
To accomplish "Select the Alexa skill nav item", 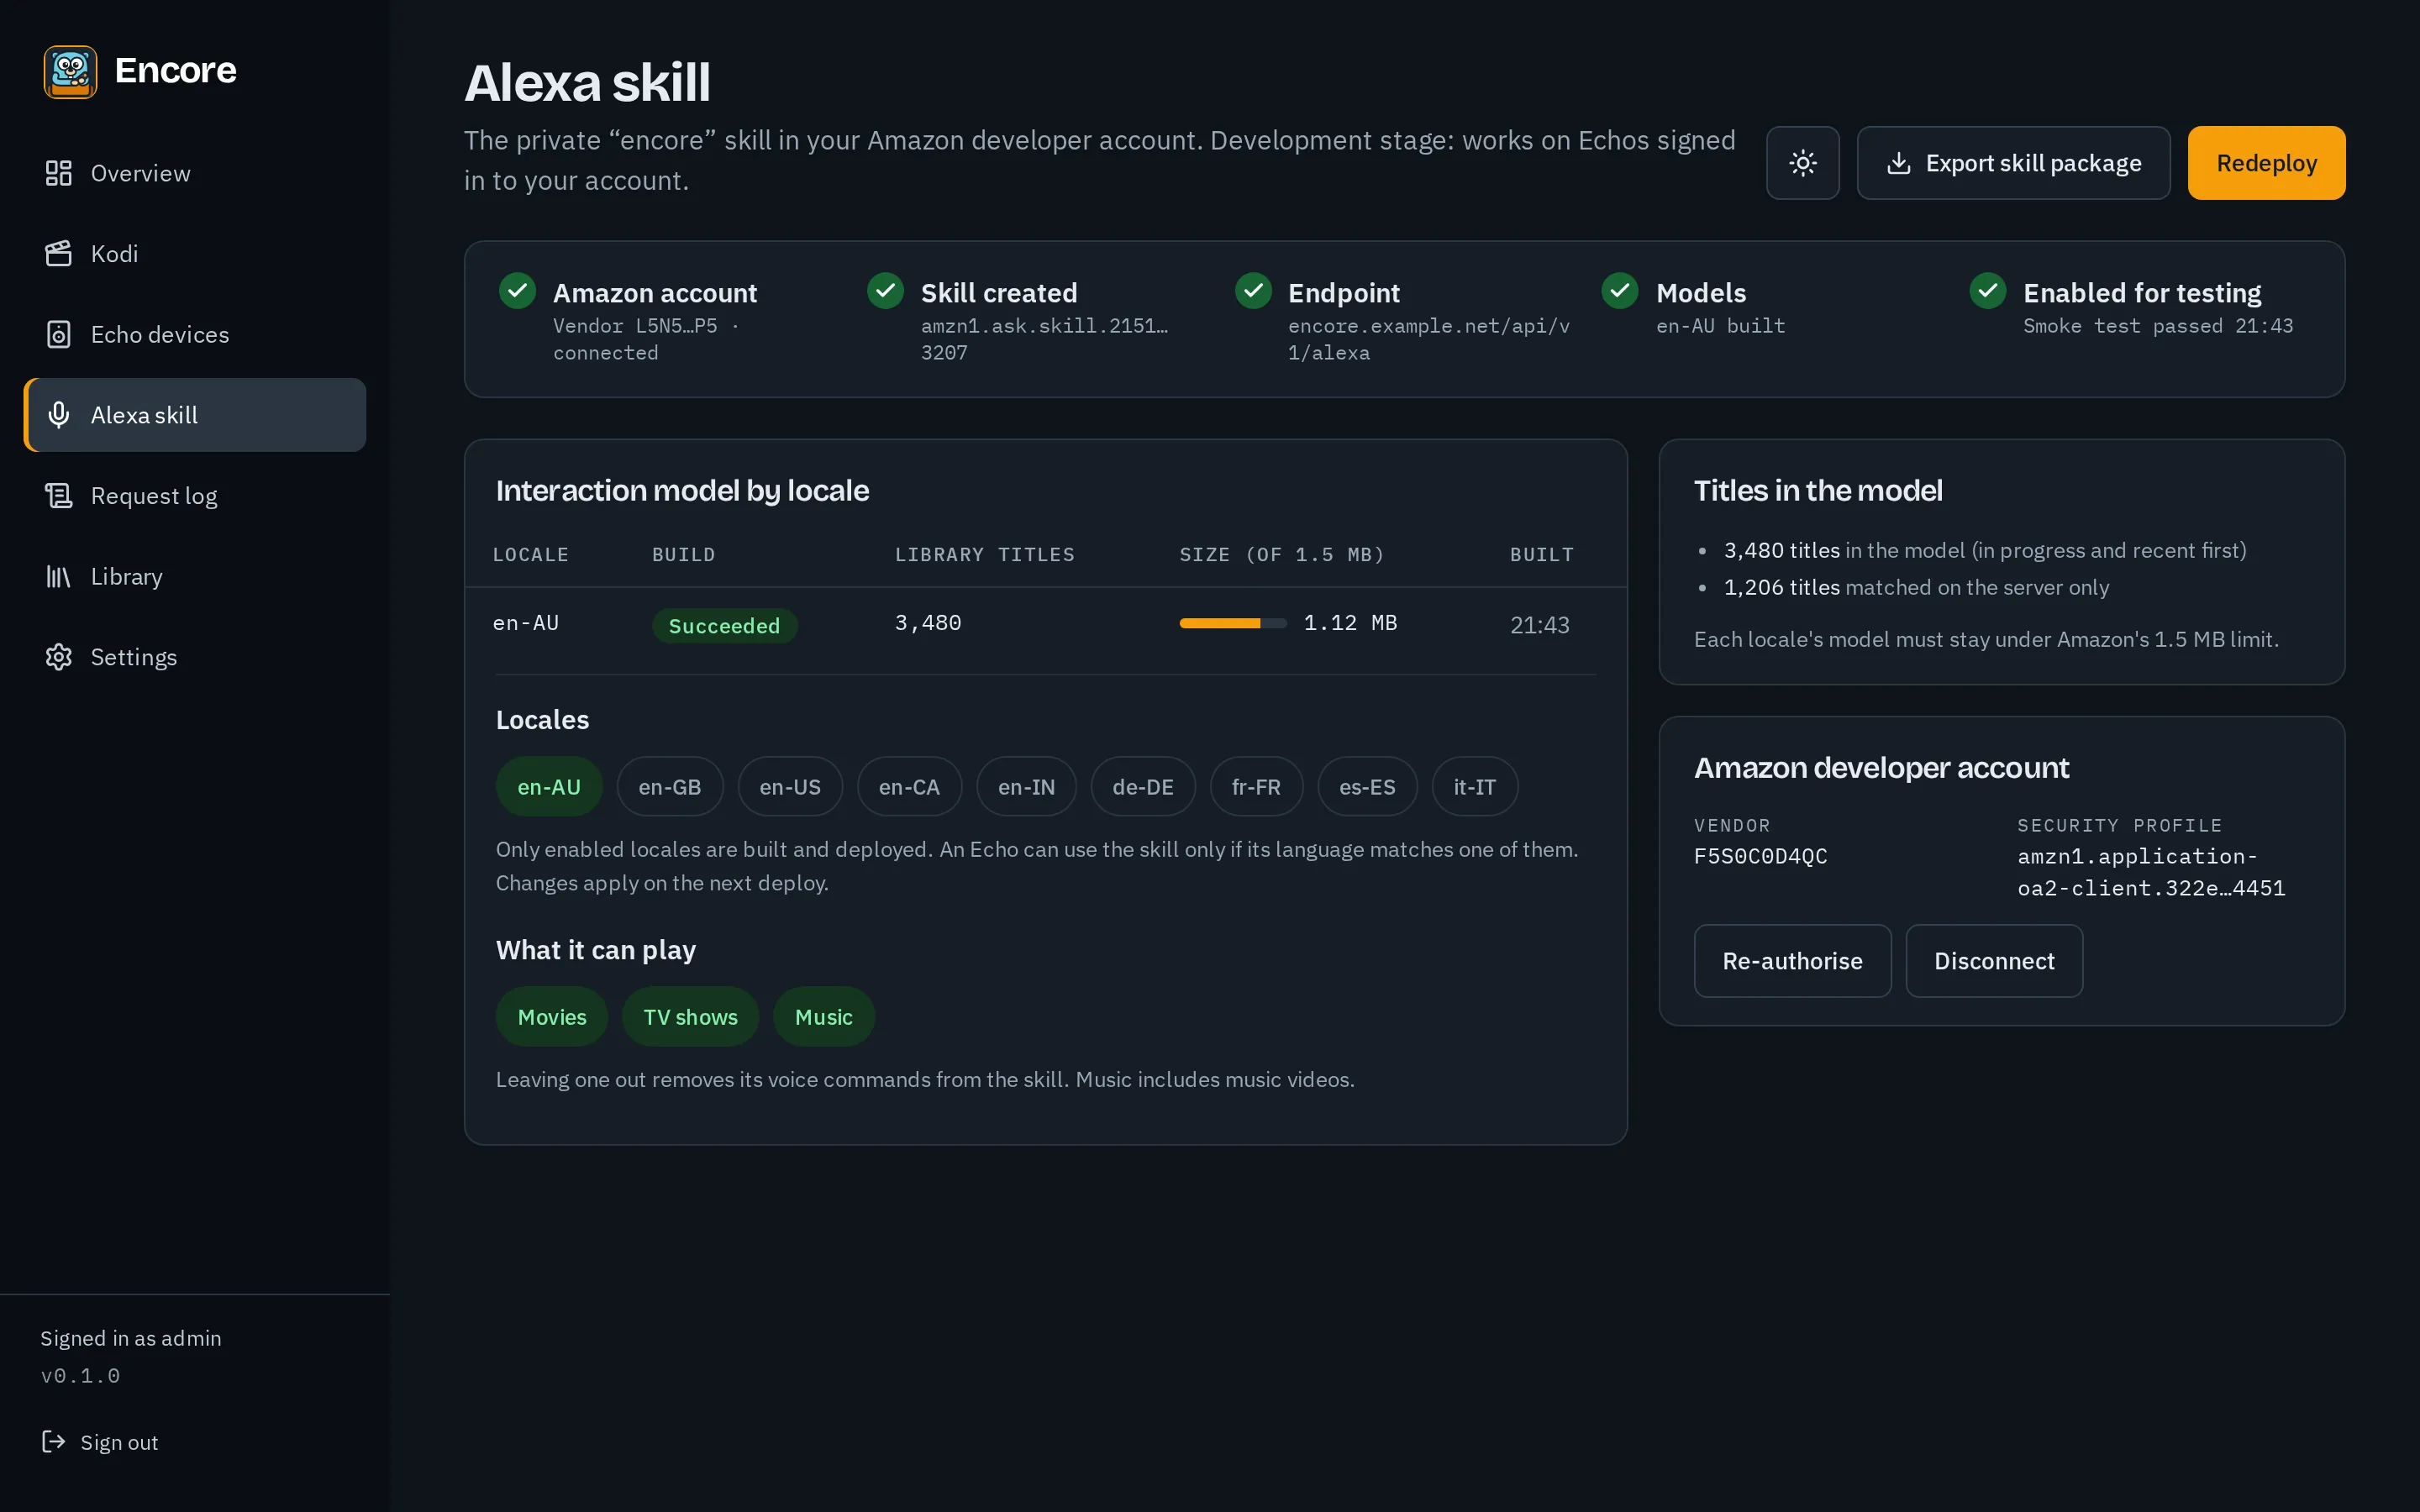I will [195, 415].
